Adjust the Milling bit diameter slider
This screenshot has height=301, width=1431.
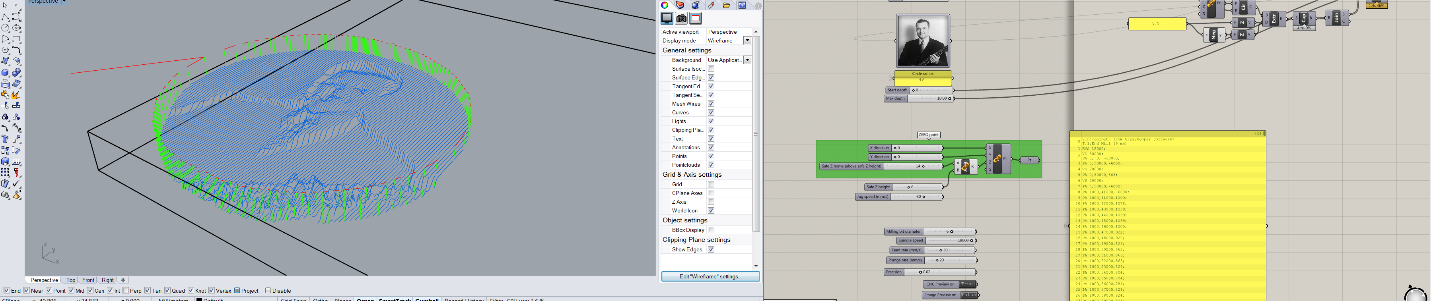pos(931,232)
